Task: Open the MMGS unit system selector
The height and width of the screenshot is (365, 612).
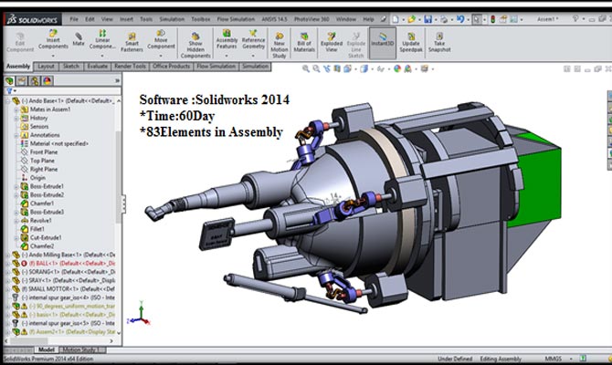Action: (x=558, y=359)
